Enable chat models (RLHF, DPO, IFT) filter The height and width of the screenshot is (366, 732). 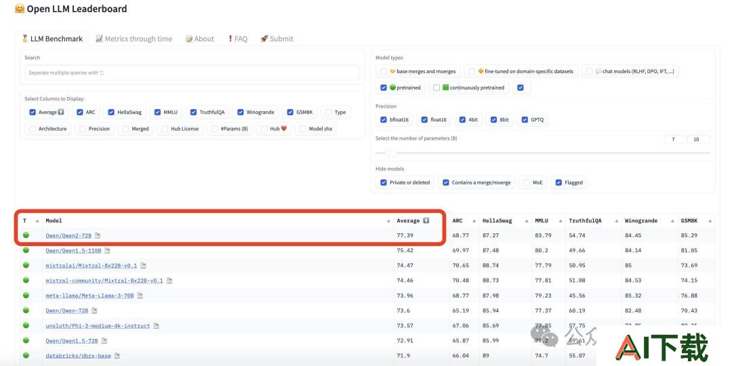pos(590,71)
